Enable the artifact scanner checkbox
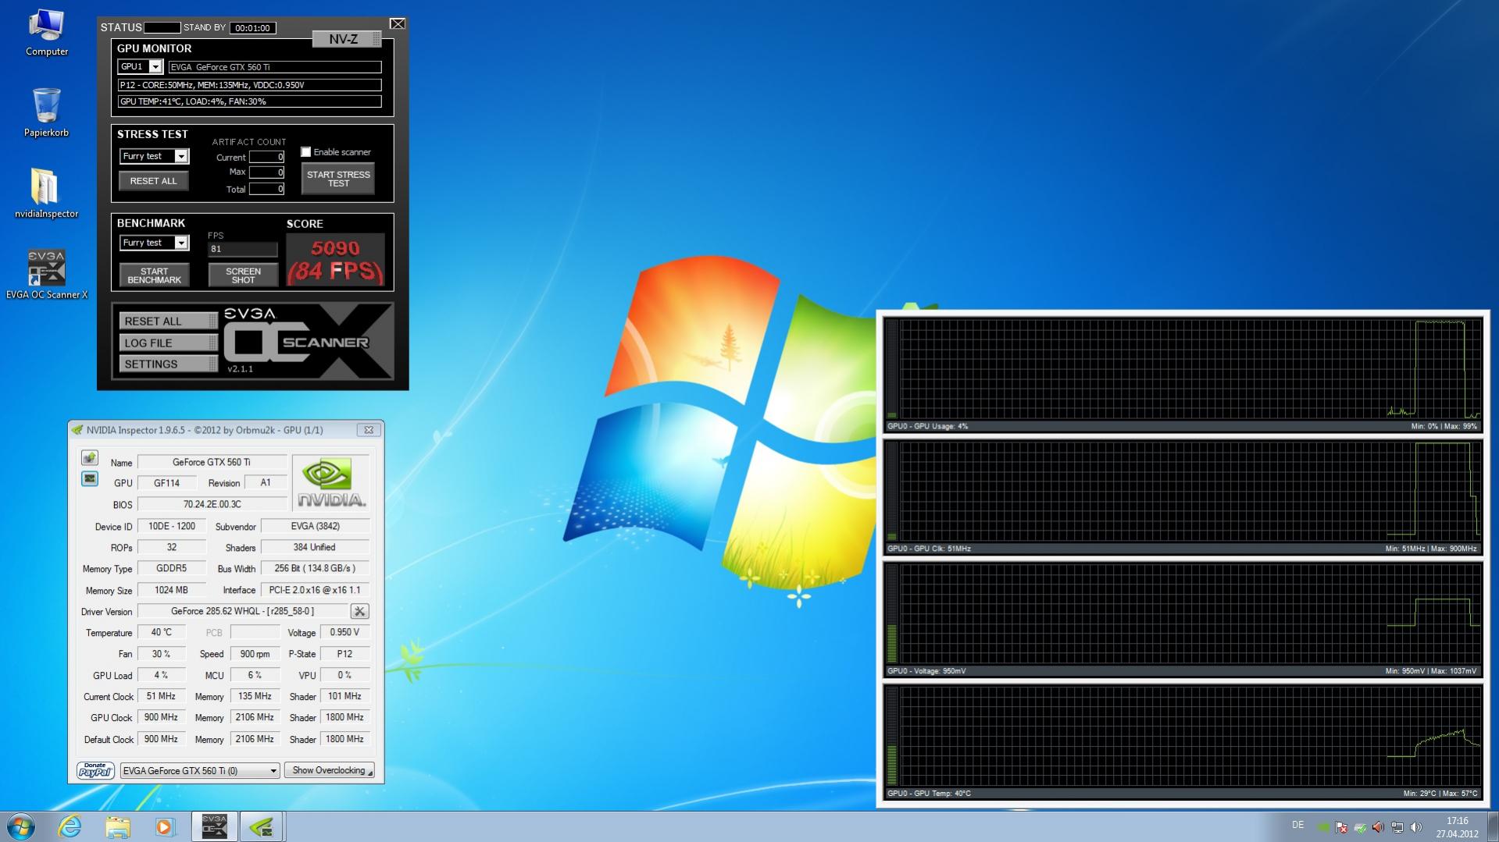 306,151
